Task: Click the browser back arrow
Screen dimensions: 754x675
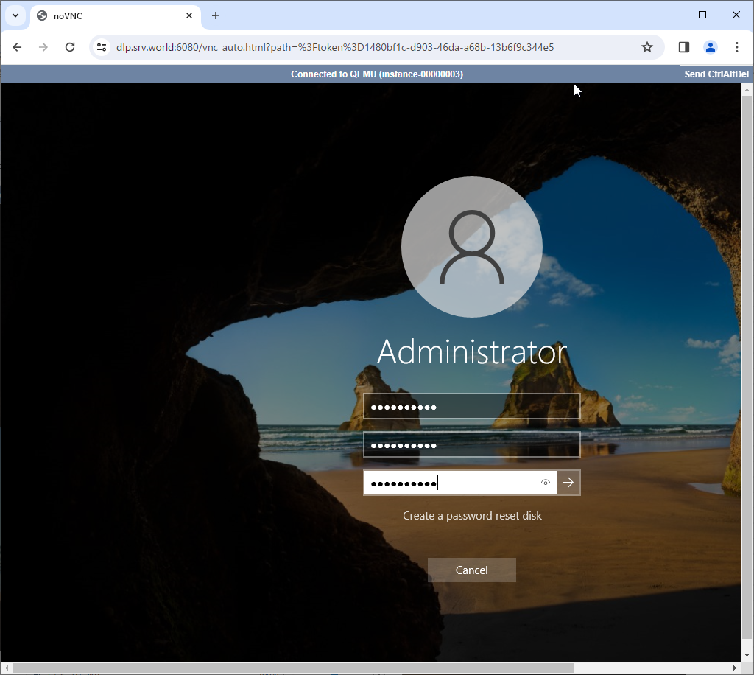Action: [18, 47]
